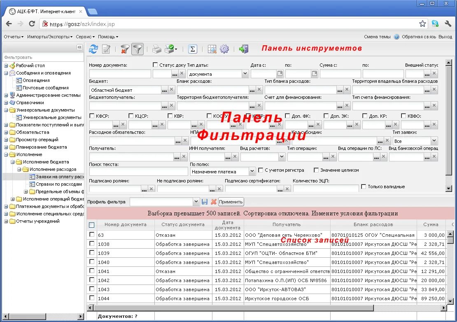Reload the browser page
Viewport: 457px width, 322px height.
click(x=32, y=24)
